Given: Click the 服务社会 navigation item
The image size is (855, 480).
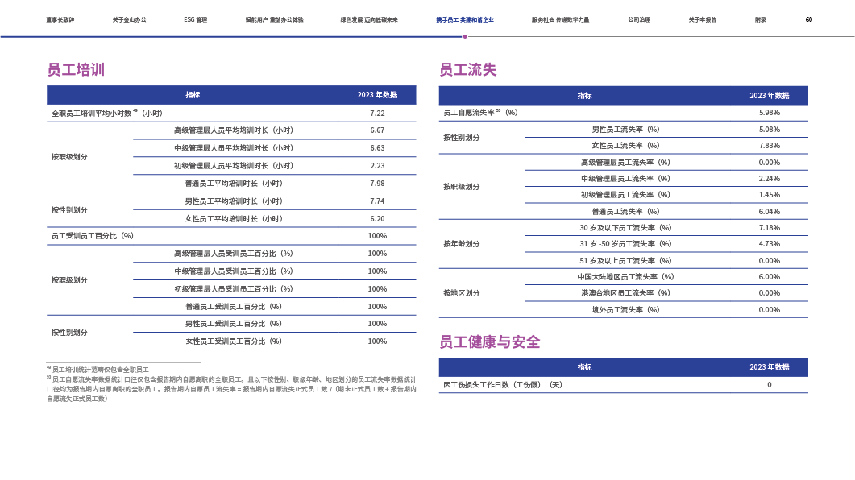Looking at the screenshot, I should pos(560,19).
